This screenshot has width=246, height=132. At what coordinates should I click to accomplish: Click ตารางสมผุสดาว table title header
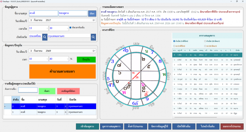(x=207, y=36)
